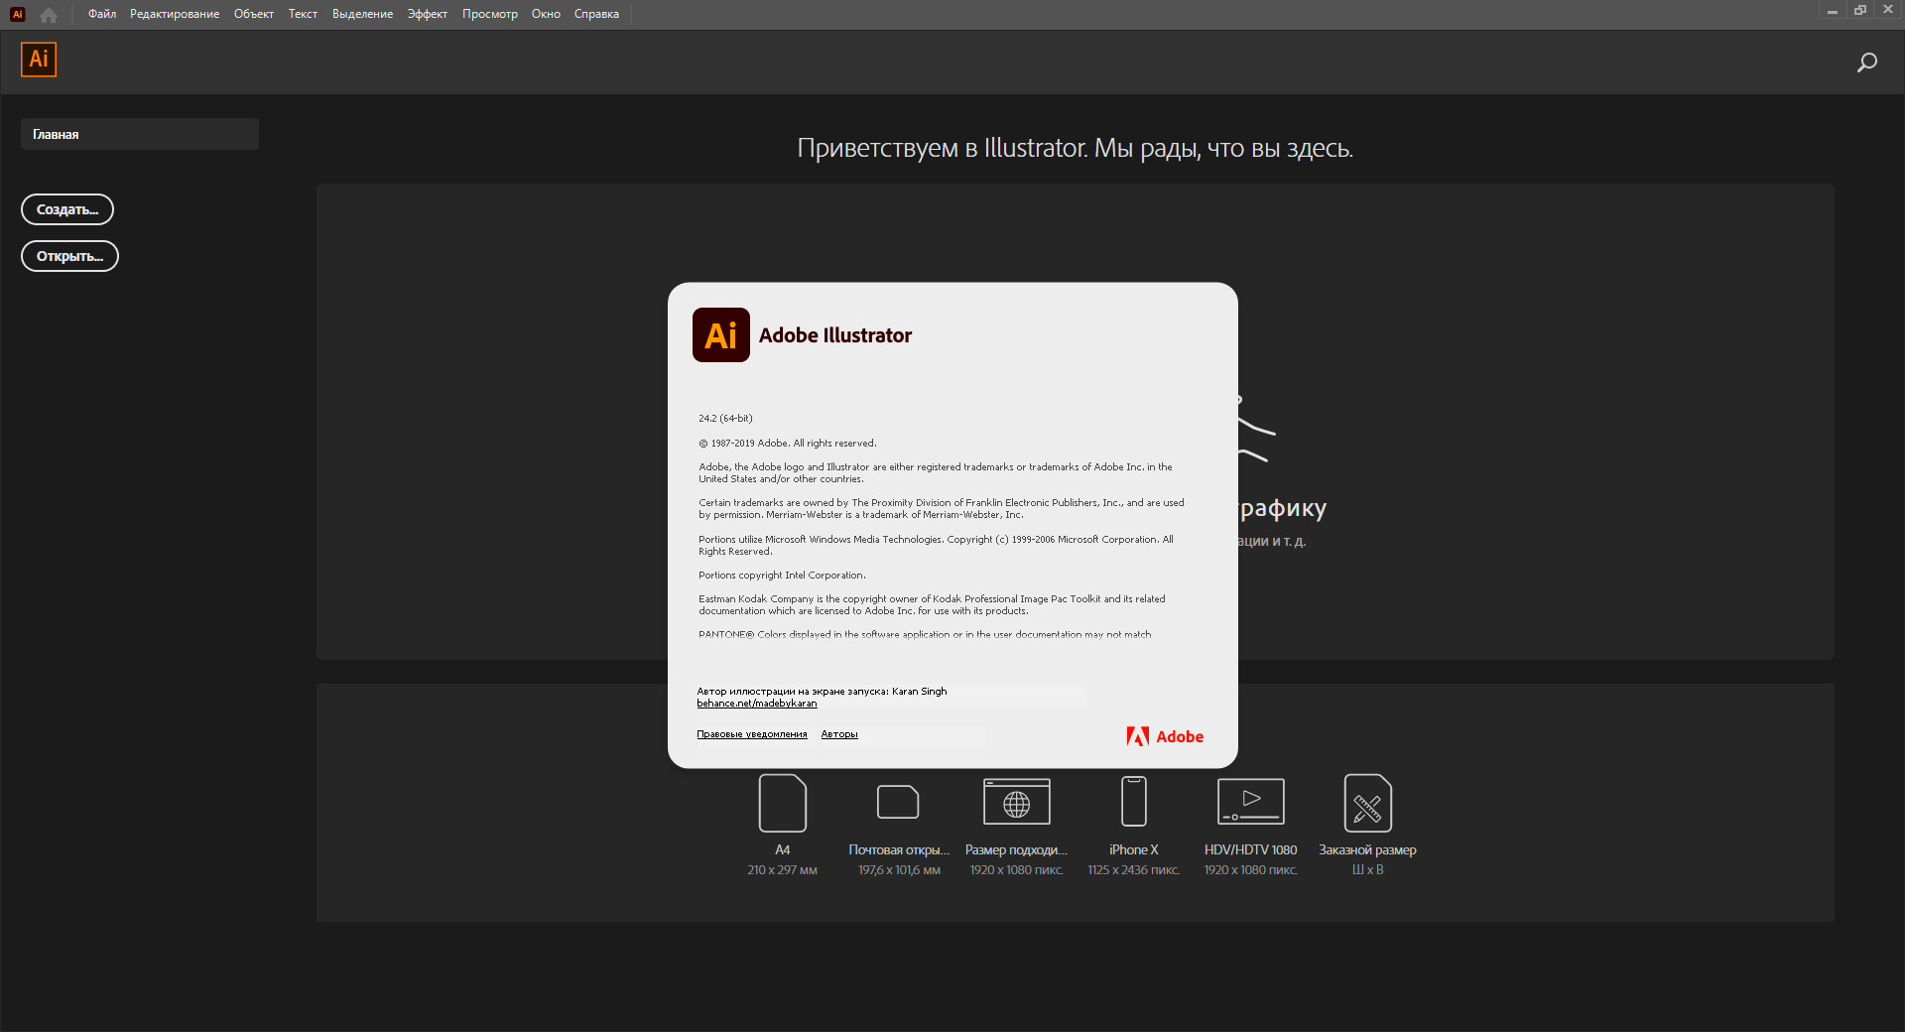Image resolution: width=1905 pixels, height=1032 pixels.
Task: Restore down the Illustrator window
Action: [1860, 10]
